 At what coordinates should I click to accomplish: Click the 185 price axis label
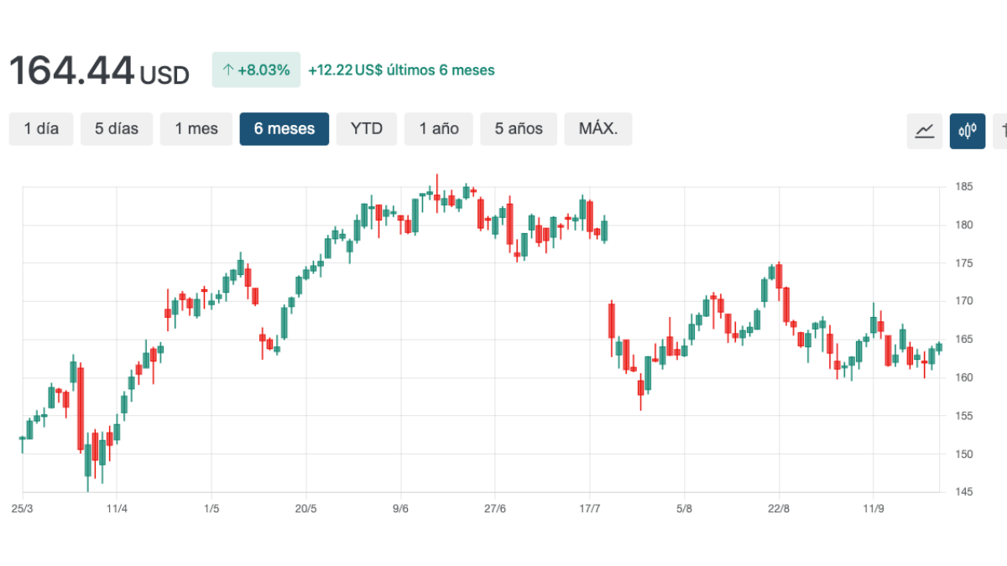point(963,186)
